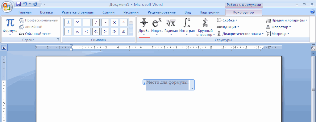Open the Скобка bracket structures
Viewport: 316px width, 122px height.
pos(227,20)
